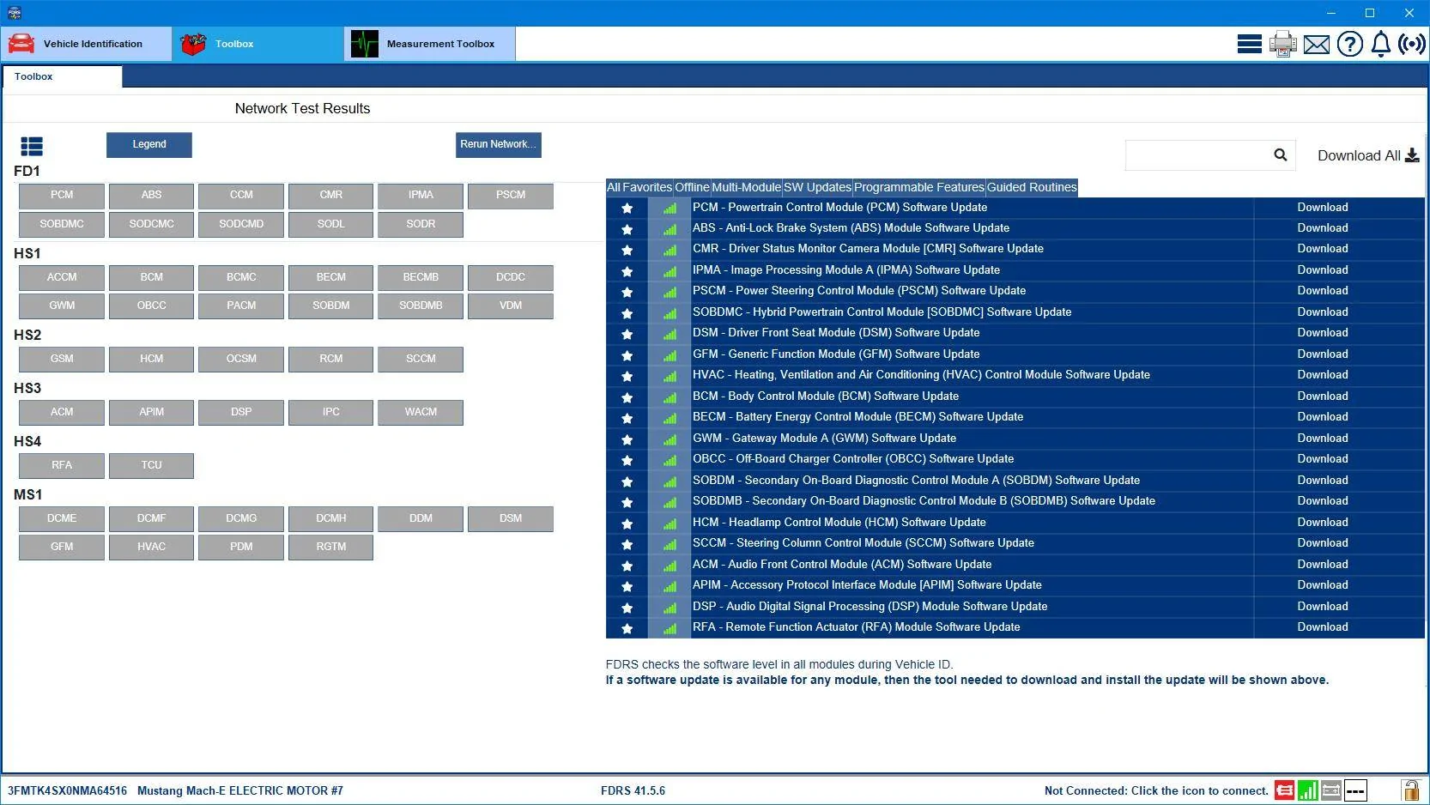Click the search magnifier icon
This screenshot has width=1430, height=805.
coord(1280,154)
